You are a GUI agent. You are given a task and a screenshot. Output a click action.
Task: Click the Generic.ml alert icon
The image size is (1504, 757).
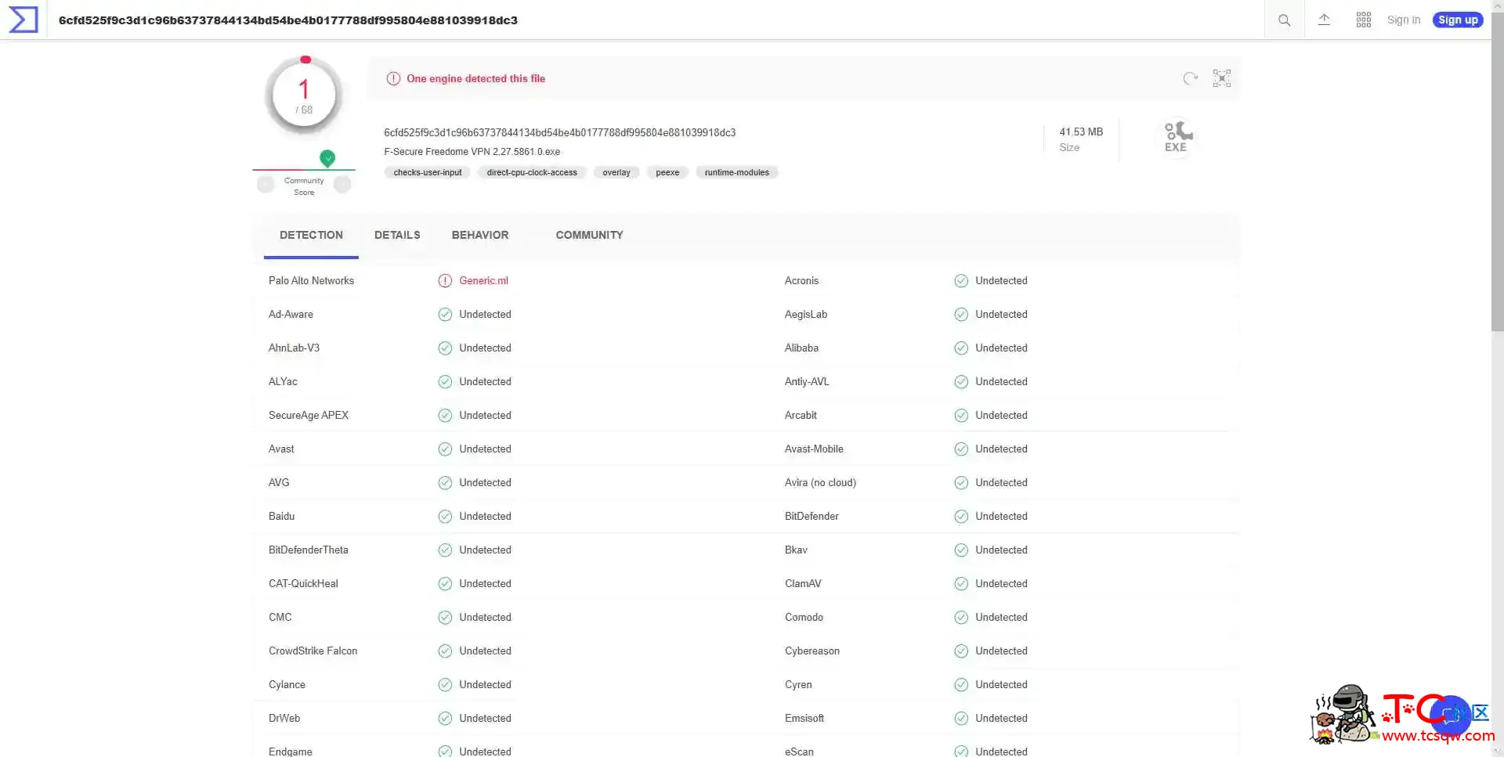(x=445, y=281)
